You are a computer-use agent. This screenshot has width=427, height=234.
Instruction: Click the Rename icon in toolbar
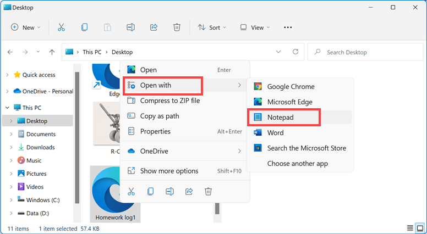point(130,27)
